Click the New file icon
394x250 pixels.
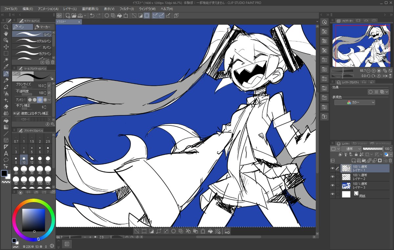pos(68,15)
